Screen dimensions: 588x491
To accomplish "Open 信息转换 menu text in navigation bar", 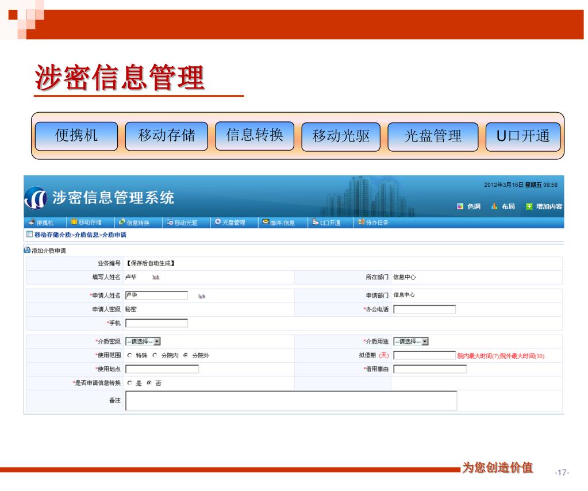I will tap(138, 223).
